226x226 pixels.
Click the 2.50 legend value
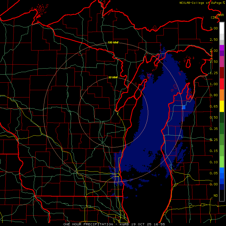(x=214, y=39)
